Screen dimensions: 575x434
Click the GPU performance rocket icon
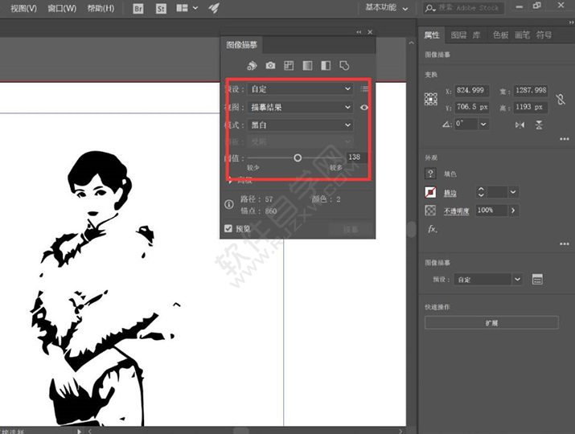pos(214,8)
